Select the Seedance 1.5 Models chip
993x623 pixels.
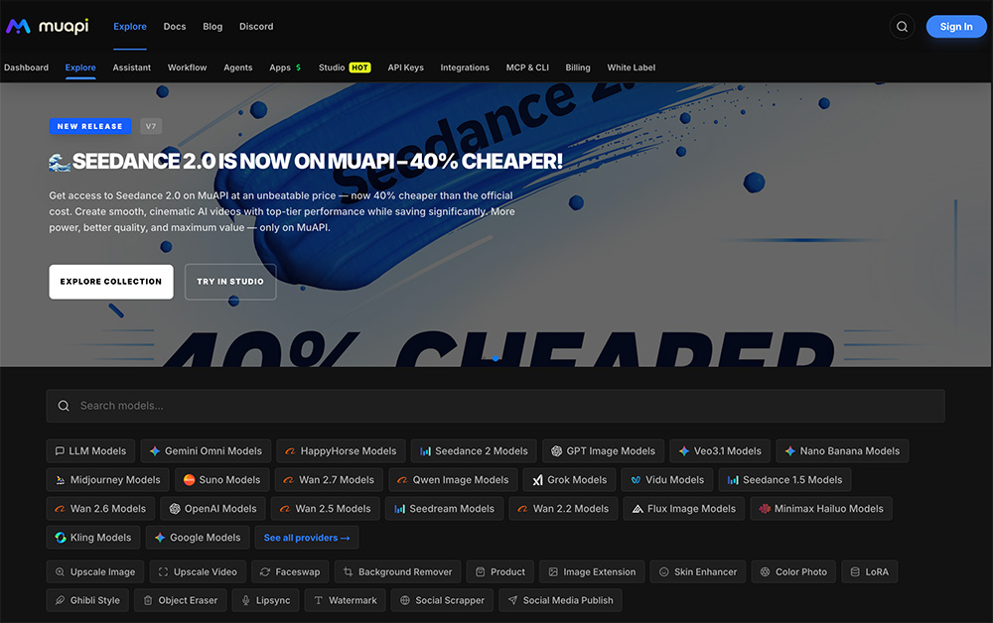(x=784, y=480)
